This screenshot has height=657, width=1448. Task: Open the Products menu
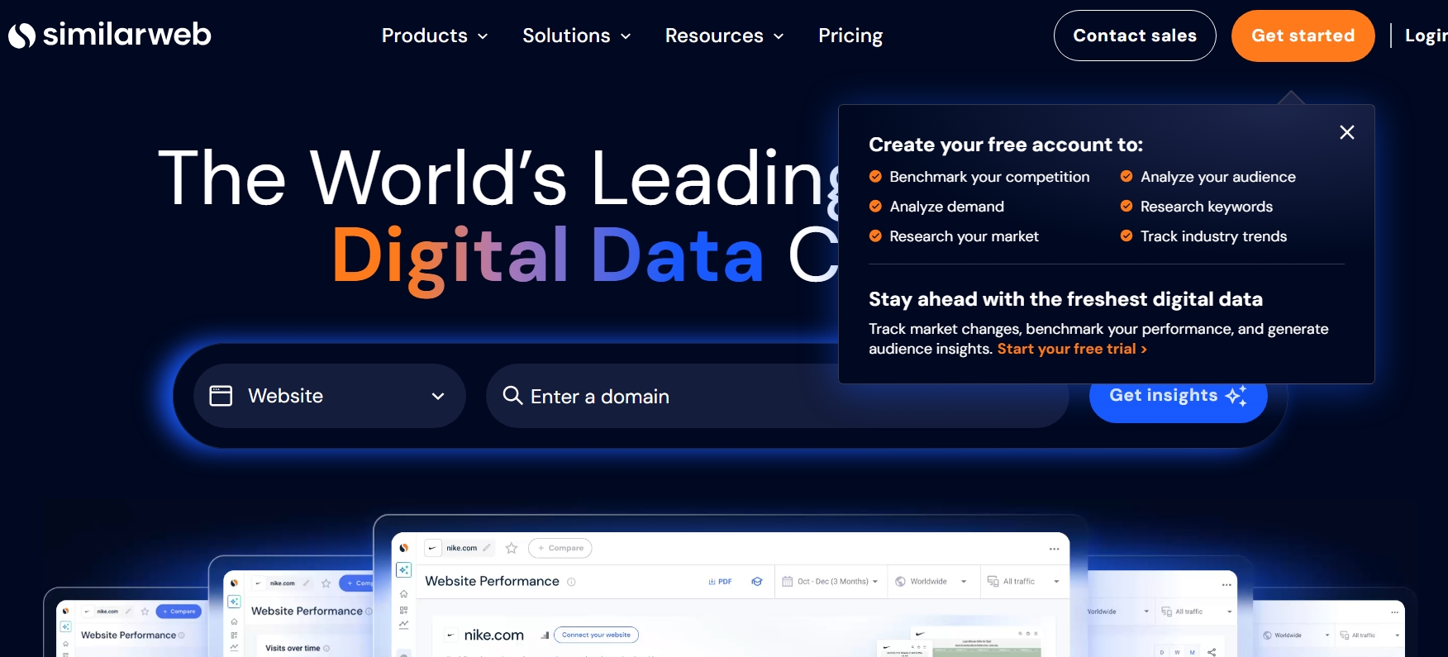(x=435, y=36)
